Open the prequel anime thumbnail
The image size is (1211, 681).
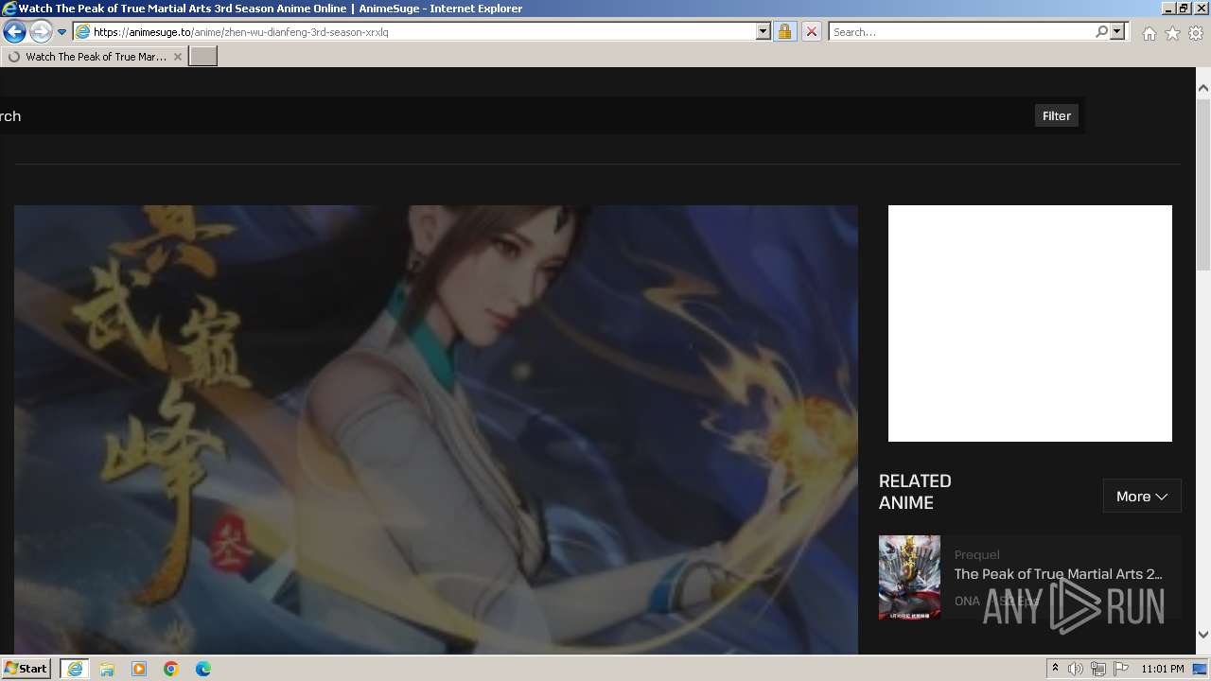(x=909, y=577)
